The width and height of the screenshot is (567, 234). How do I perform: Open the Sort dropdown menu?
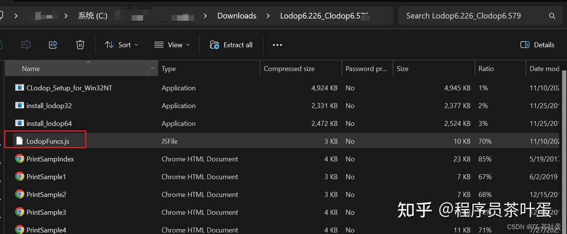(x=121, y=45)
